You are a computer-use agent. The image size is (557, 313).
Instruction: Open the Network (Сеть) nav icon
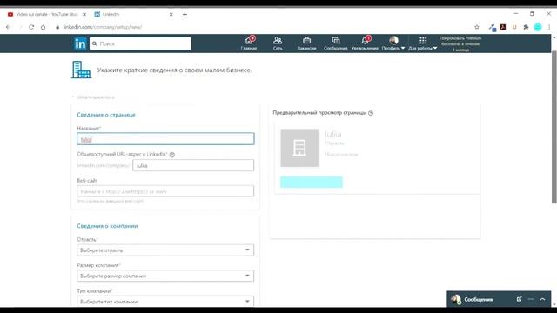(x=278, y=43)
